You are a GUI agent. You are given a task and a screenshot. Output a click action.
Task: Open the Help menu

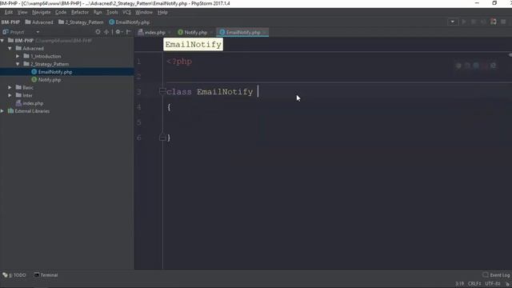point(162,13)
